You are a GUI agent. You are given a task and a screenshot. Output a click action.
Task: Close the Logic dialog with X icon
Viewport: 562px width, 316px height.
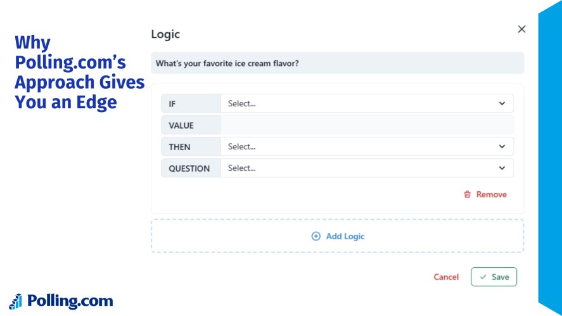tap(521, 29)
